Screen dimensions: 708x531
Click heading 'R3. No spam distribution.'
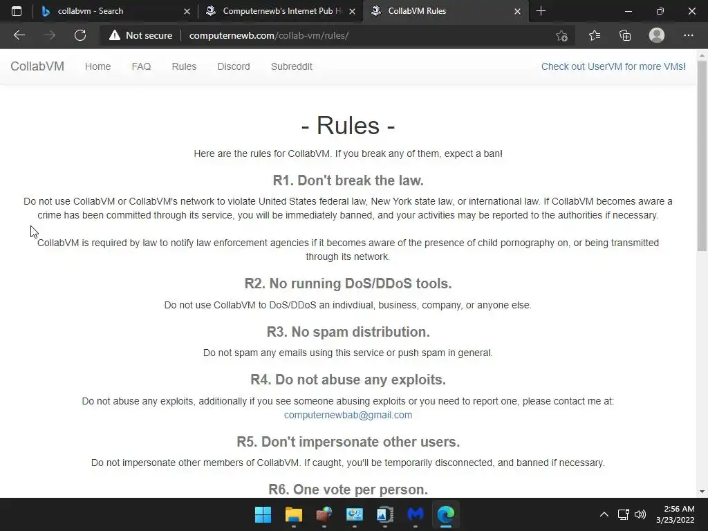[x=348, y=332]
